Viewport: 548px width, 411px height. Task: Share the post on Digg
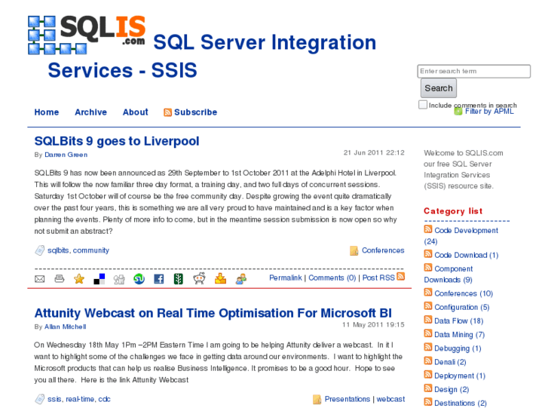click(119, 279)
